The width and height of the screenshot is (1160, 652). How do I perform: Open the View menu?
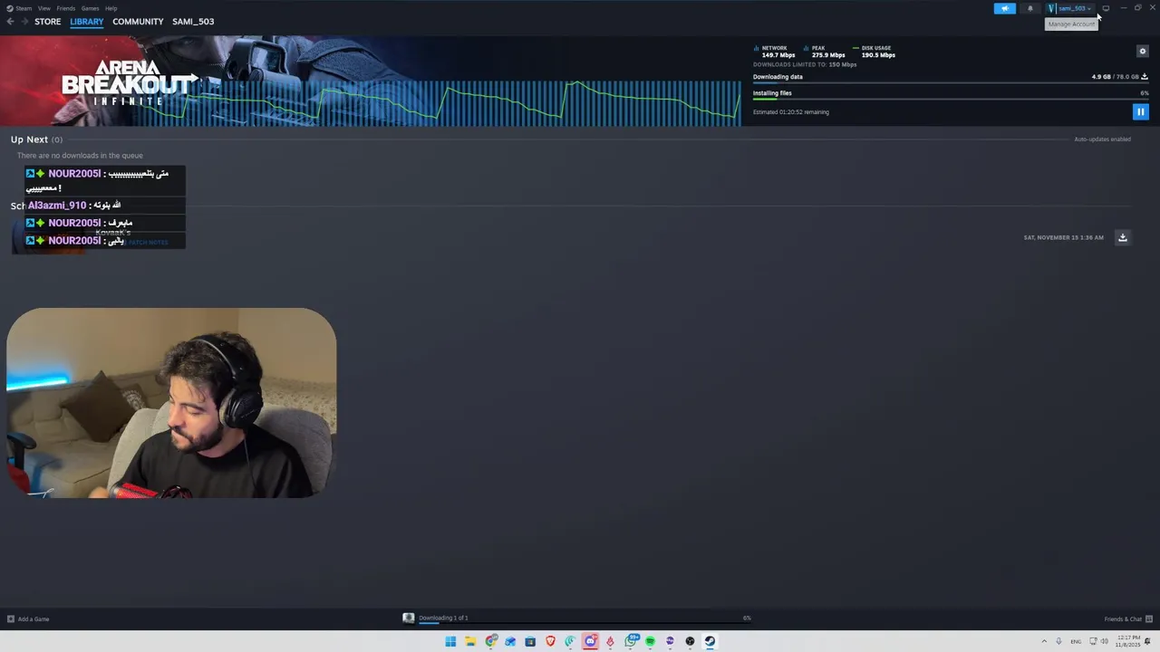coord(43,8)
